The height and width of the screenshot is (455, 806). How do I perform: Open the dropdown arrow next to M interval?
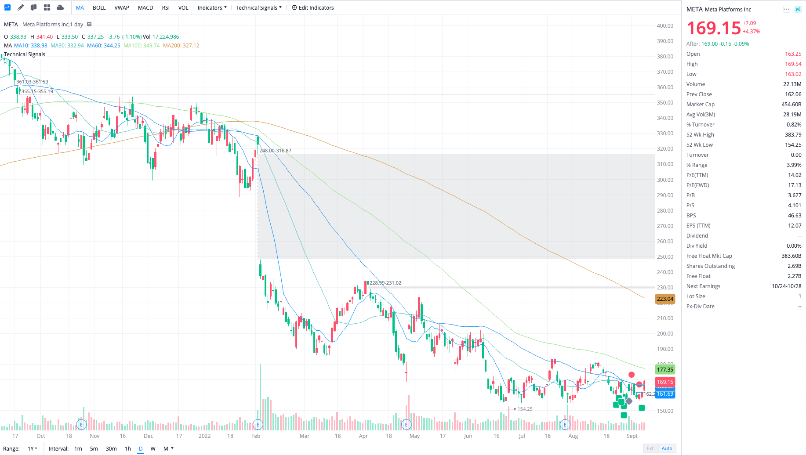click(172, 448)
